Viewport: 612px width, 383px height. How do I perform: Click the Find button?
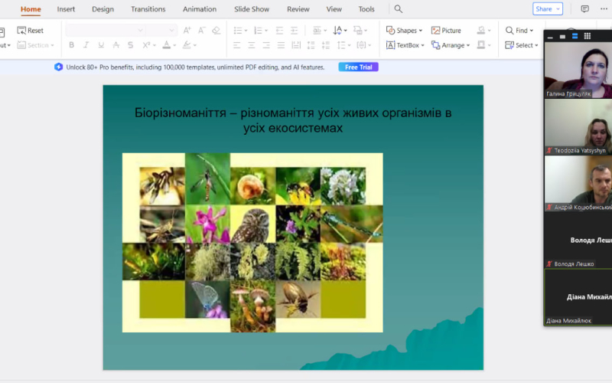(x=519, y=30)
